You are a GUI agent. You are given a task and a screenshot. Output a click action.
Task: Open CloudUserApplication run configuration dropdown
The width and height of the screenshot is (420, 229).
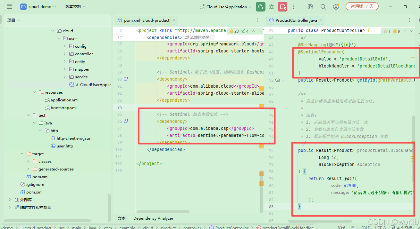click(x=226, y=7)
